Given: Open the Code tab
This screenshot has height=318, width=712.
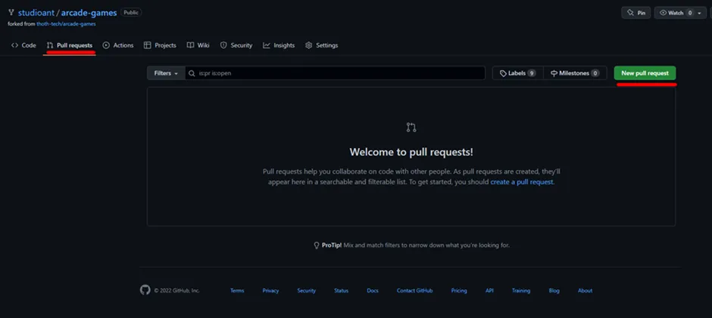Looking at the screenshot, I should click(x=23, y=45).
